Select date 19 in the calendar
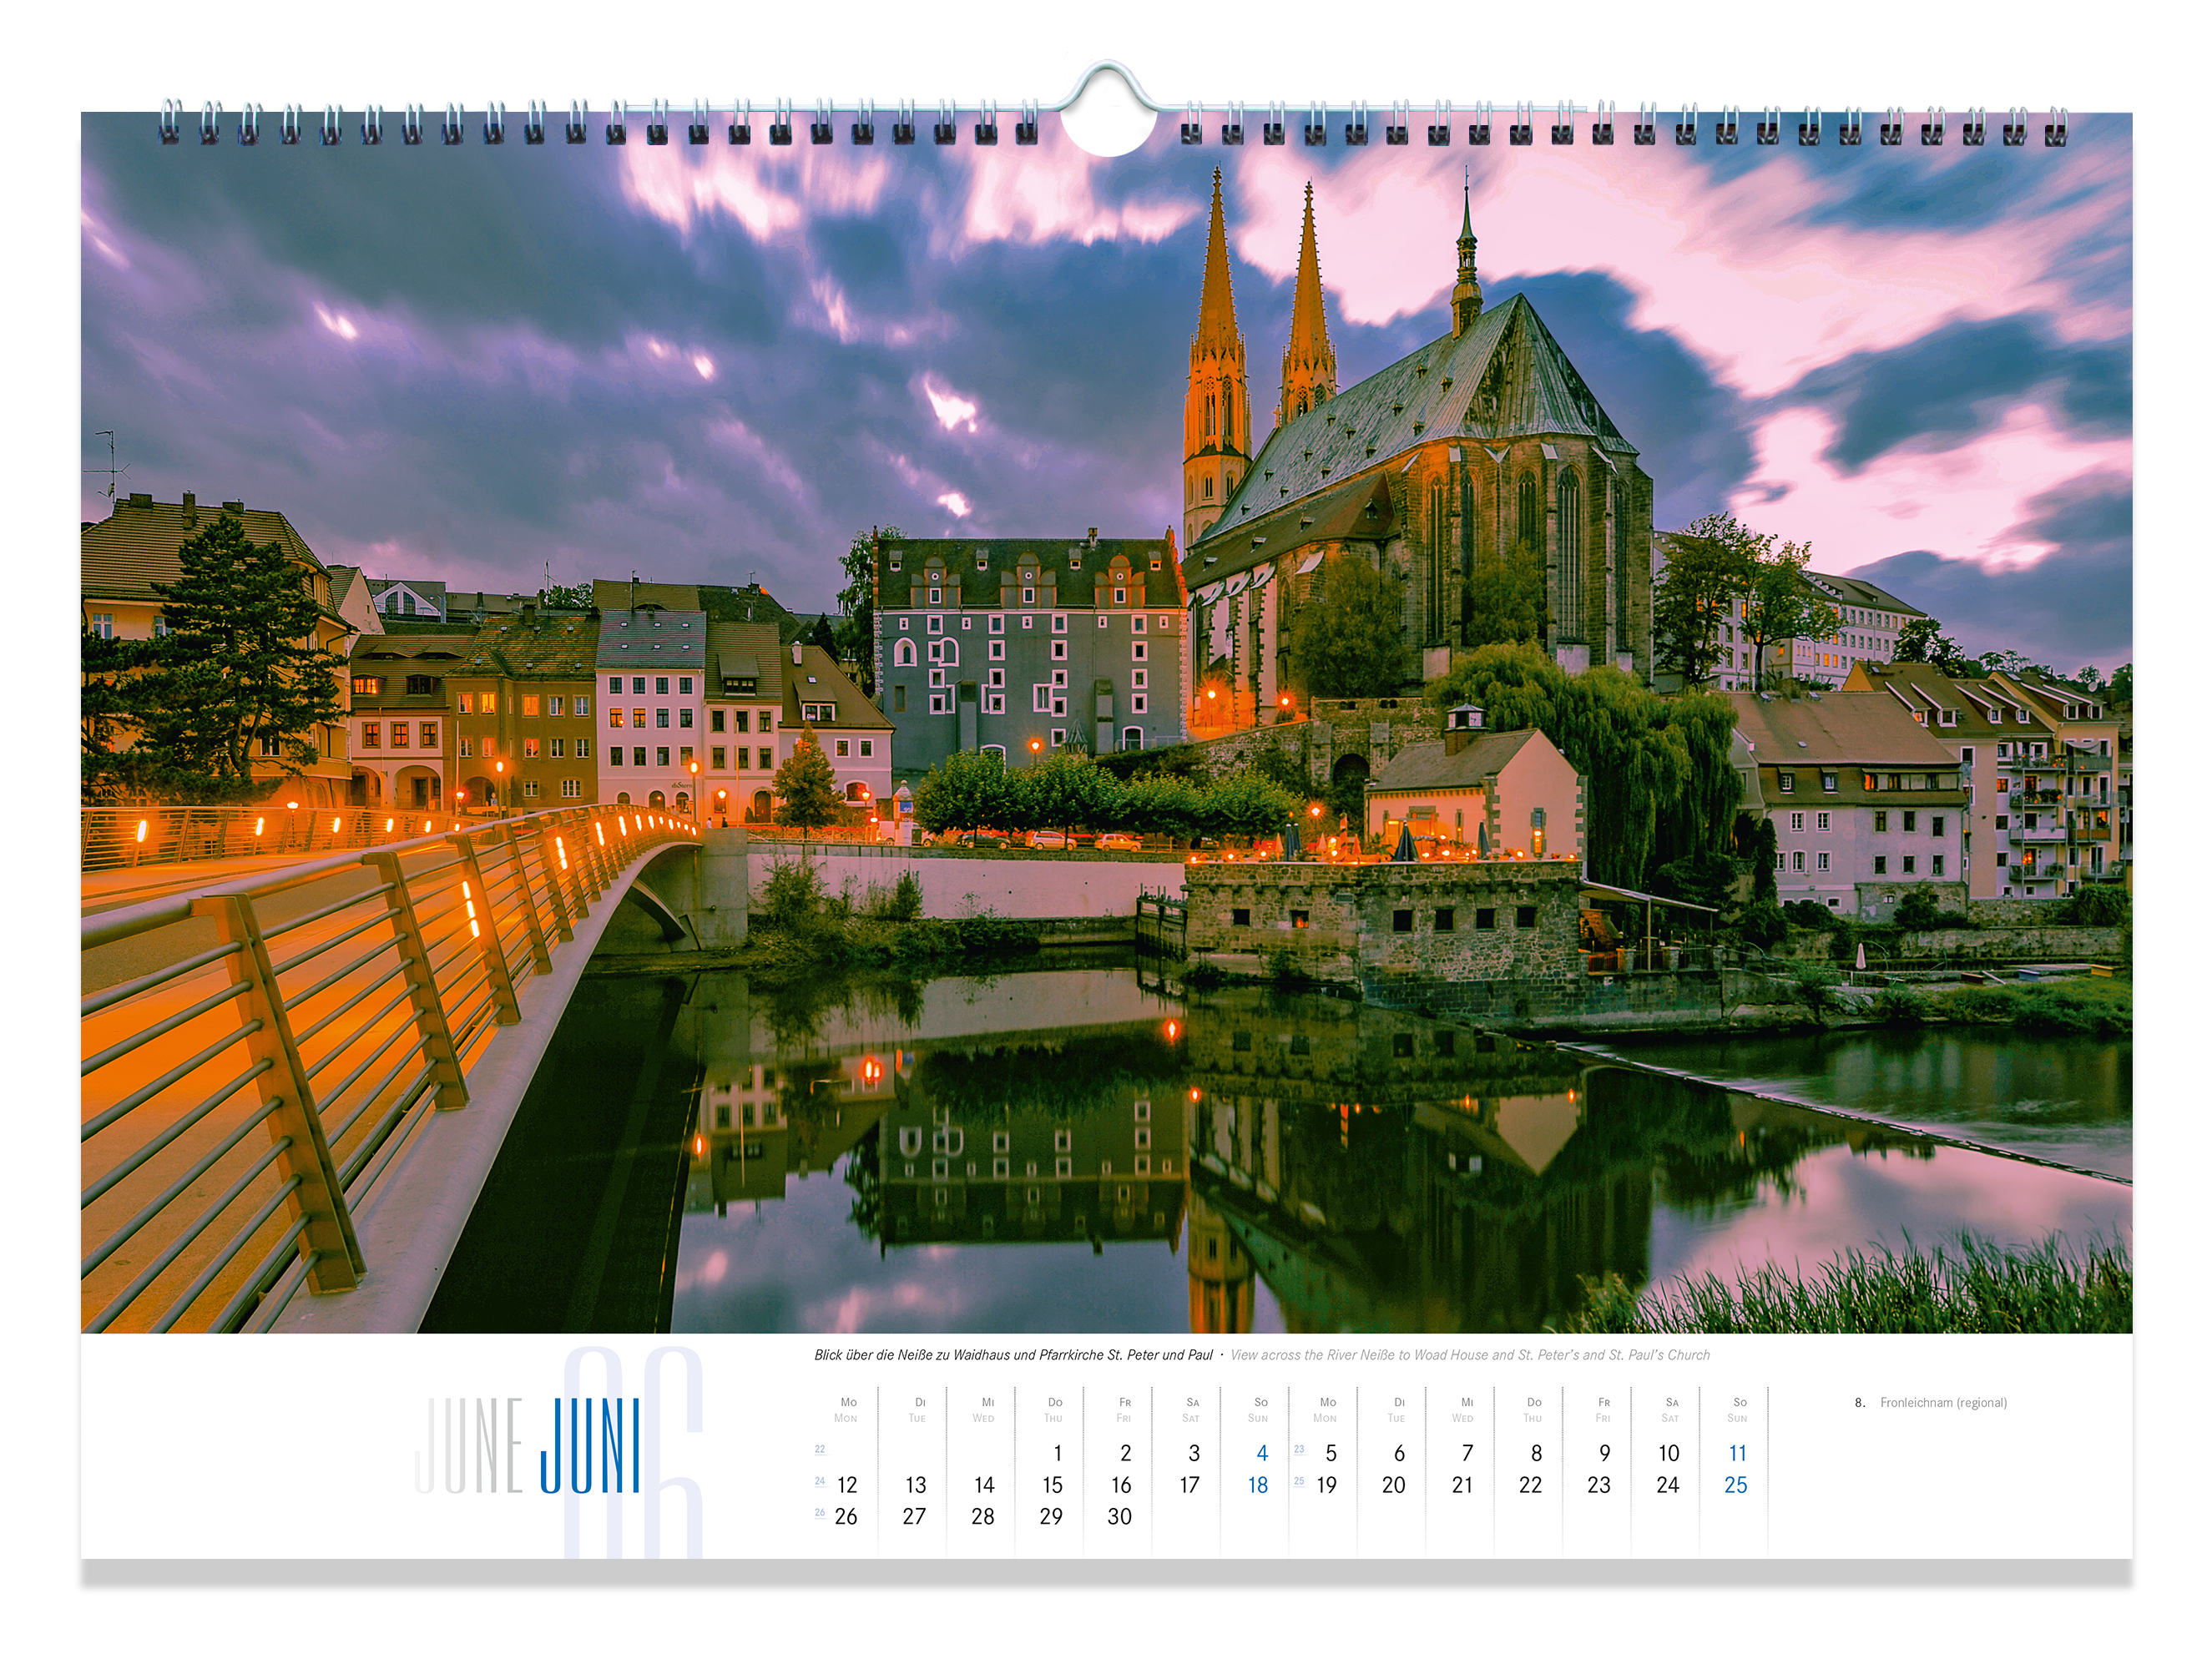 1326,1485
